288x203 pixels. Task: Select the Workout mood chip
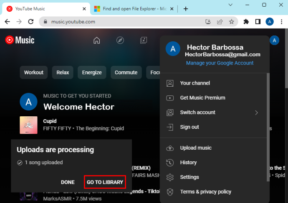[x=34, y=73]
